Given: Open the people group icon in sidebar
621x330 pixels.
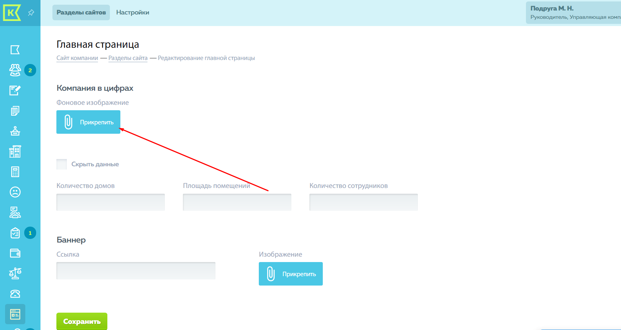Looking at the screenshot, I should (15, 70).
